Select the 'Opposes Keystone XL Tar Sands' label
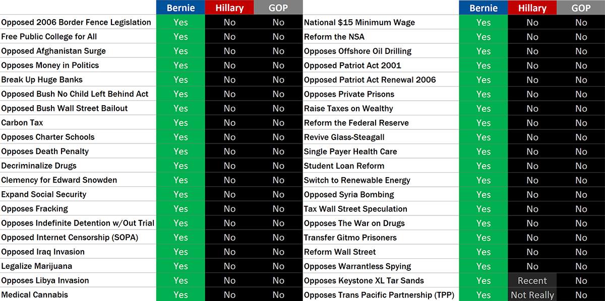The width and height of the screenshot is (605, 301). click(364, 281)
